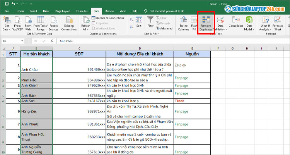The width and height of the screenshot is (290, 155).
Task: Select column D header
Action: coord(140,48)
